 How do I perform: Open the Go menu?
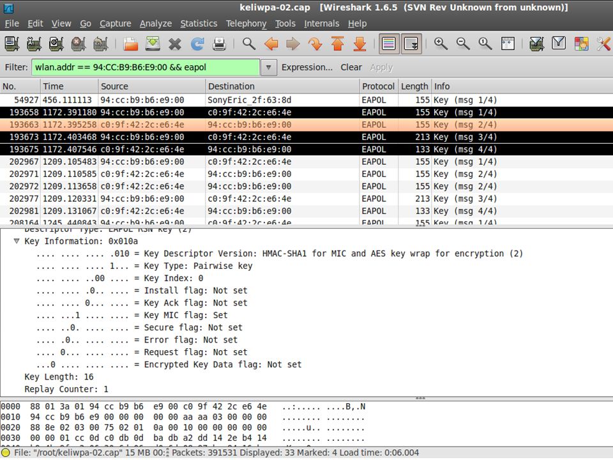(85, 24)
